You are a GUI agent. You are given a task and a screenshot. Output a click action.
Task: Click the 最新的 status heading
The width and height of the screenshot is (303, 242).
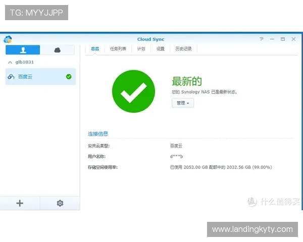click(187, 81)
